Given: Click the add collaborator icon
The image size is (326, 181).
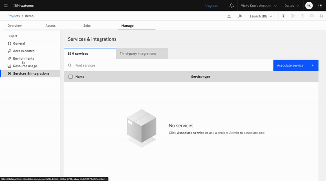Looking at the screenshot, I should (x=240, y=16).
